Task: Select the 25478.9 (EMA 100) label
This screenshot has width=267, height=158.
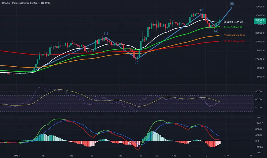Action: (234, 35)
